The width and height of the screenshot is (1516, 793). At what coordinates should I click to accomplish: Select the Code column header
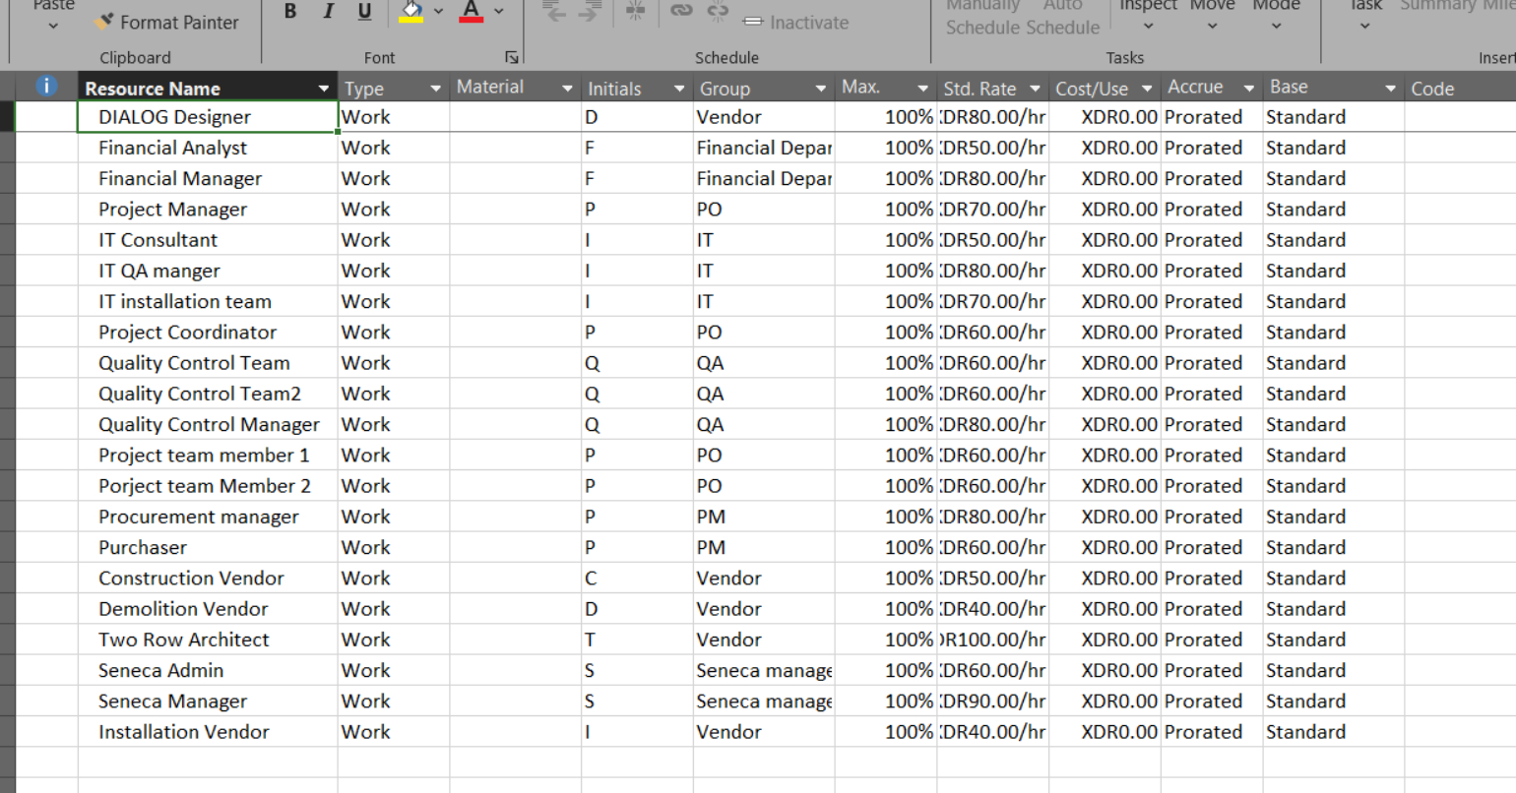coord(1460,89)
